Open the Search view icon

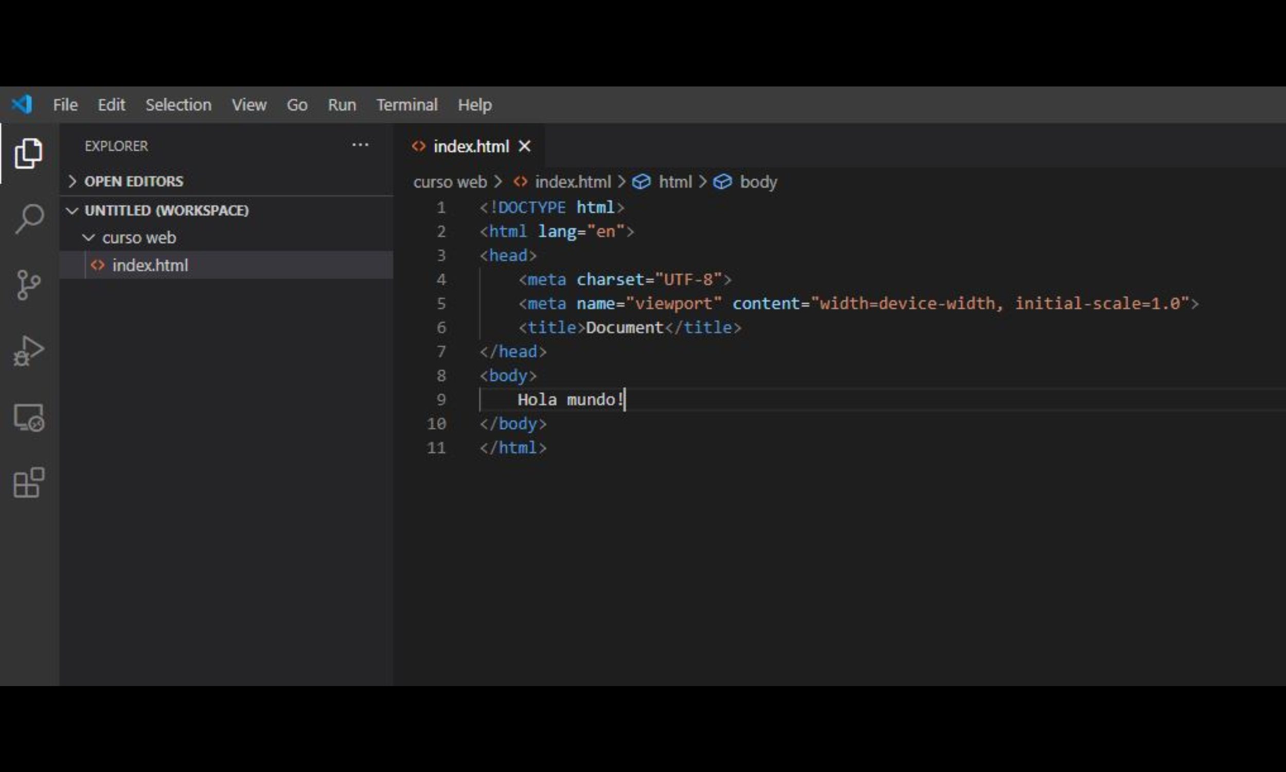click(x=29, y=219)
